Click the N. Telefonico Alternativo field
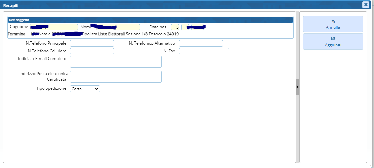 click(201, 43)
